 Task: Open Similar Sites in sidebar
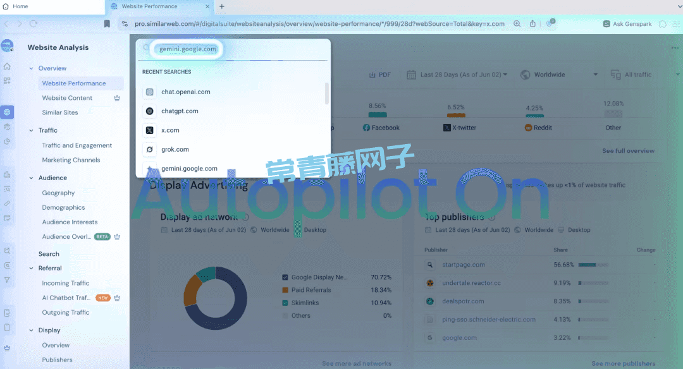click(60, 112)
